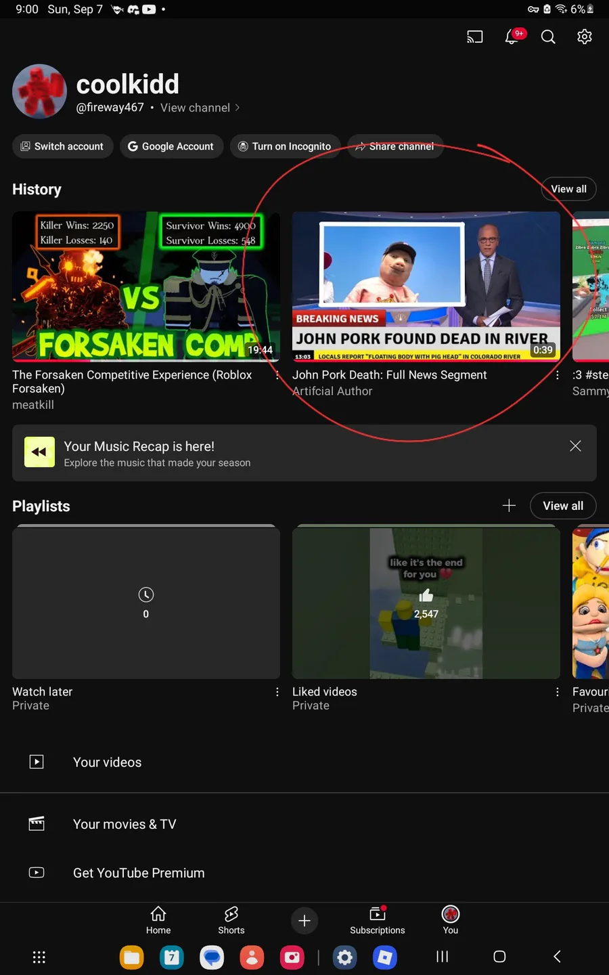
Task: Tap the Share channel button
Action: (395, 146)
